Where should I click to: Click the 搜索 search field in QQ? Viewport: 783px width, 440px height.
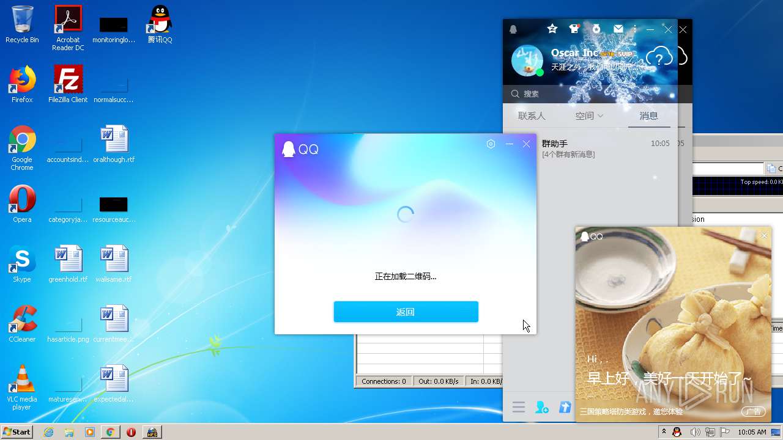point(590,94)
